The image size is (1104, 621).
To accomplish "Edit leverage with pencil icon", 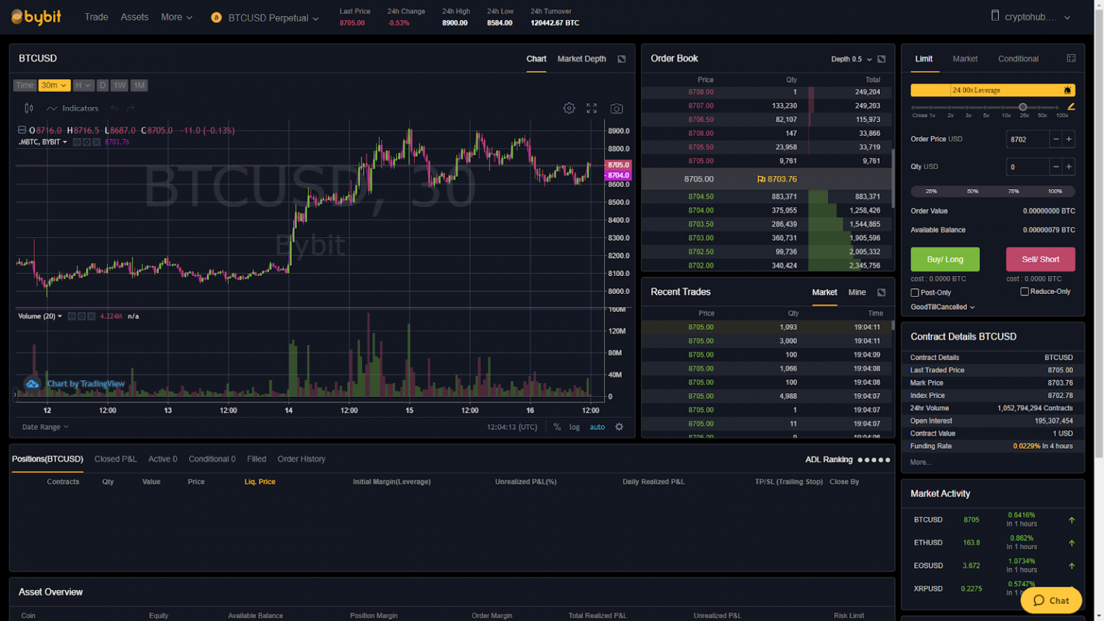I will click(x=1071, y=106).
